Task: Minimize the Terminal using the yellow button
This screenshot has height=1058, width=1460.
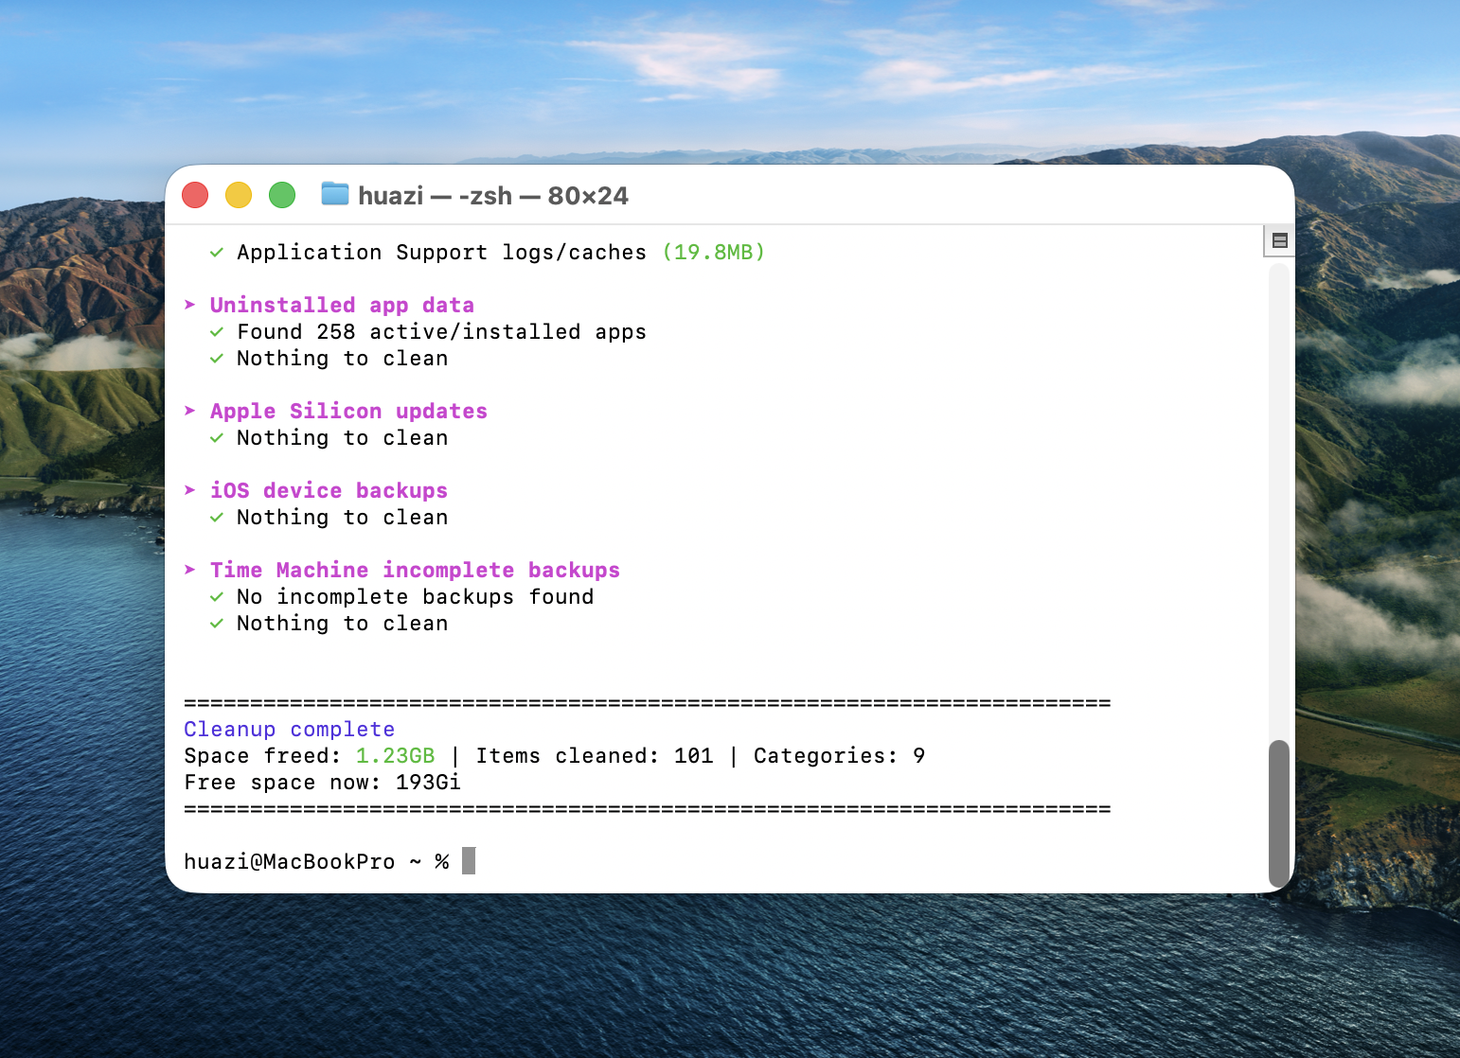Action: 239,195
